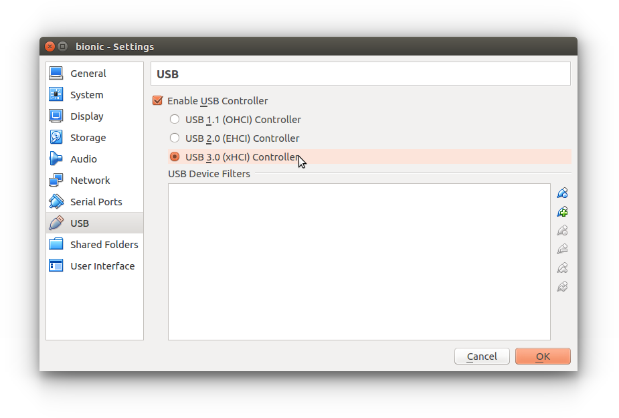The width and height of the screenshot is (619, 418).
Task: Select the System chip icon in sidebar
Action: [x=56, y=95]
